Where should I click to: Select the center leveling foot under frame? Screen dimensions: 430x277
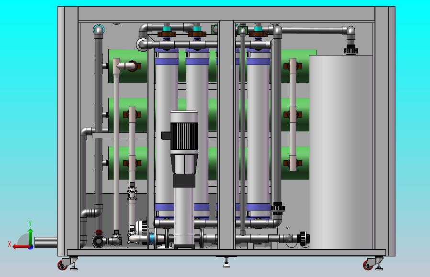pos(226,262)
